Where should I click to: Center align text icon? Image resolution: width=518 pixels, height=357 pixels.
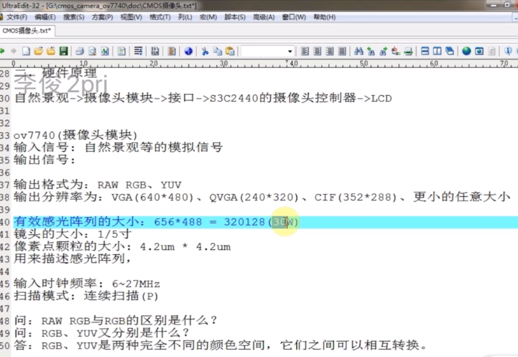(x=318, y=51)
